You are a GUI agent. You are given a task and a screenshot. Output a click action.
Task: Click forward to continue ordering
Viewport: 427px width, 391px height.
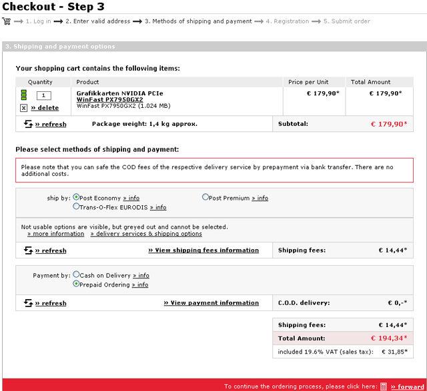(x=407, y=386)
